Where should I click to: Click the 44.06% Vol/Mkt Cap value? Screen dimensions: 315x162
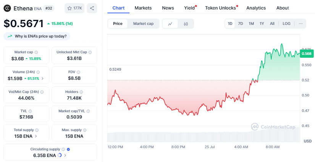[26, 98]
